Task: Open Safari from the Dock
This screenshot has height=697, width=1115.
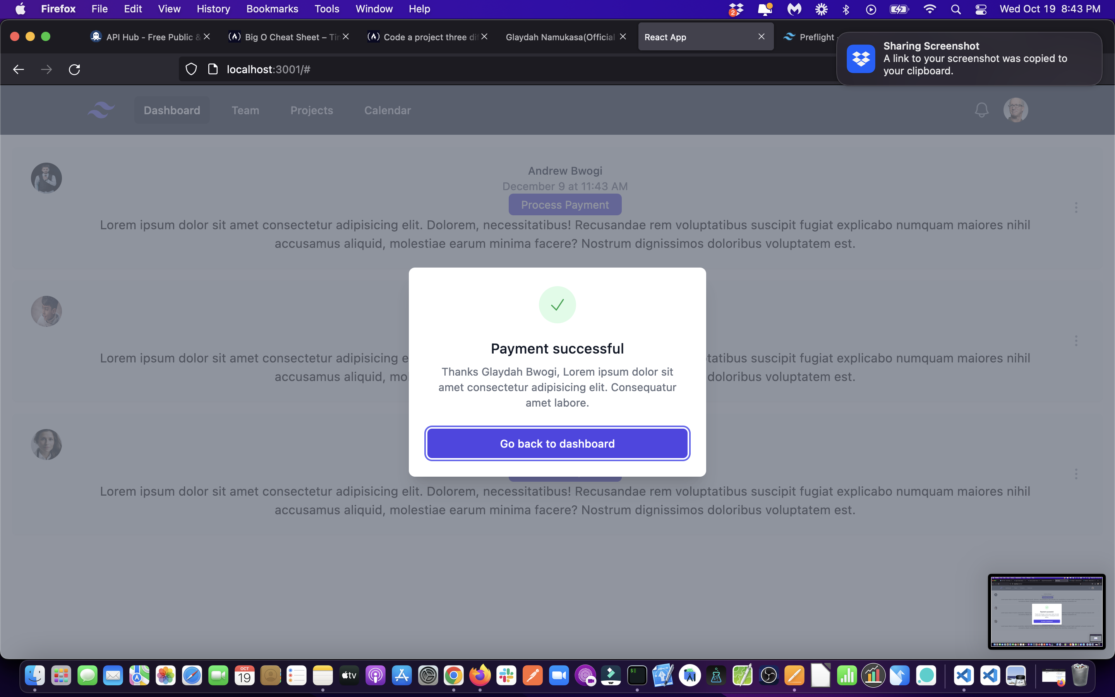Action: coord(192,676)
